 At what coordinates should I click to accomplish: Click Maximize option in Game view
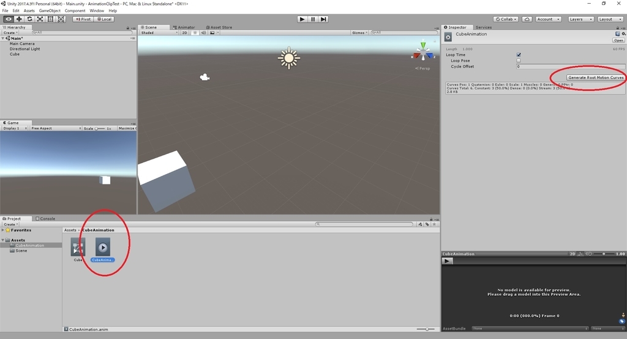coord(127,128)
